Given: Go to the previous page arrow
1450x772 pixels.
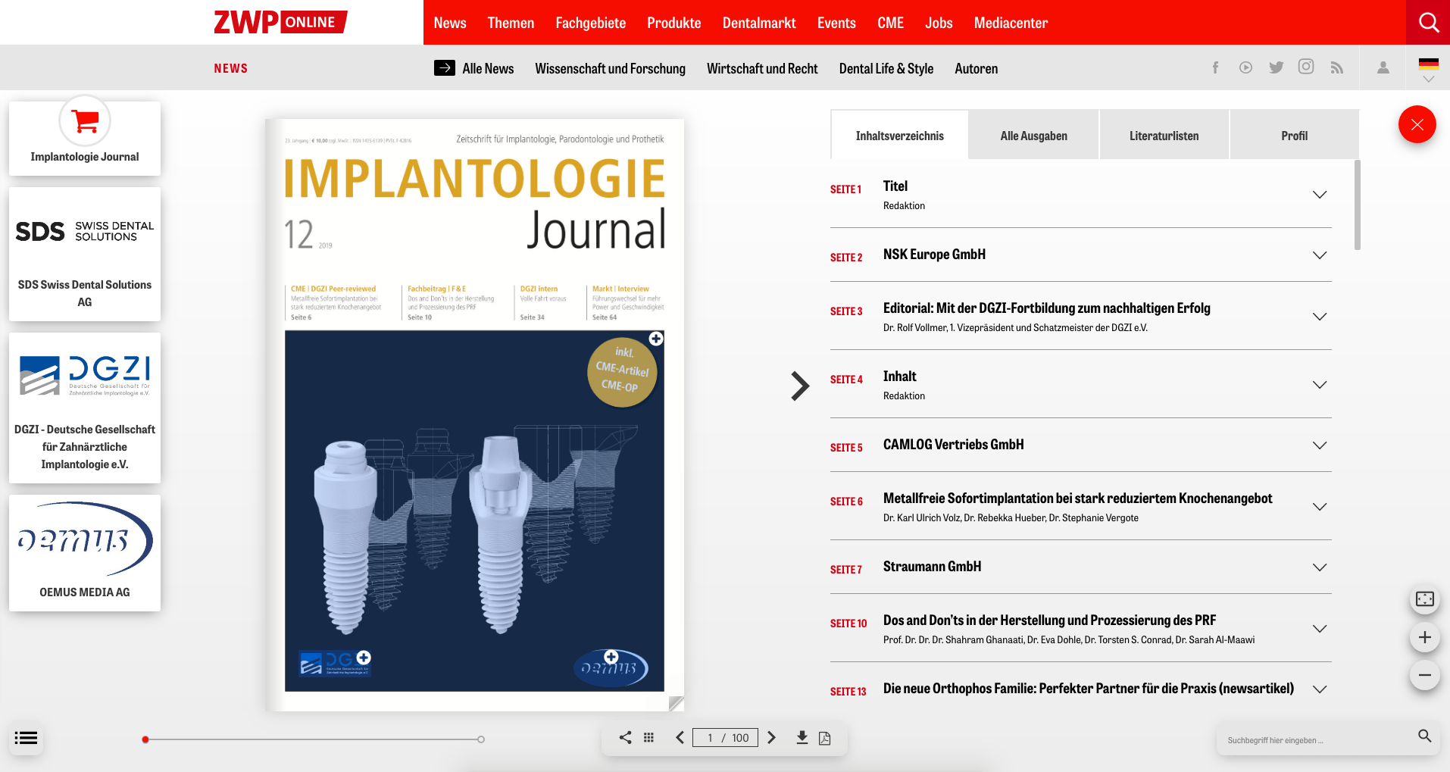Looking at the screenshot, I should click(x=680, y=737).
